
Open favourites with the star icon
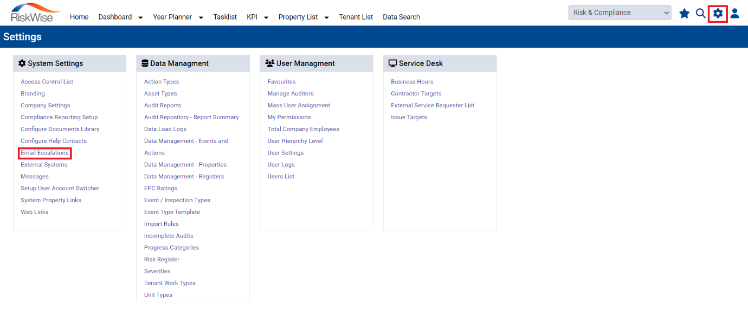(x=685, y=13)
